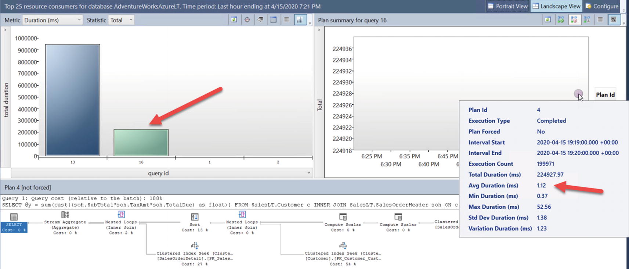The height and width of the screenshot is (269, 629).
Task: Expand the plan summary pane chevron
Action: click(x=319, y=30)
